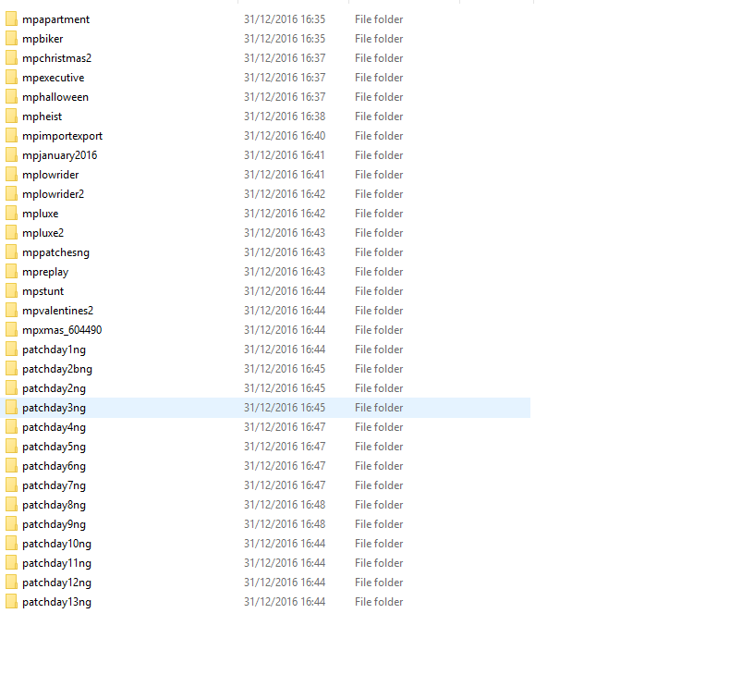Click the patchday1ng folder icon

(12, 350)
